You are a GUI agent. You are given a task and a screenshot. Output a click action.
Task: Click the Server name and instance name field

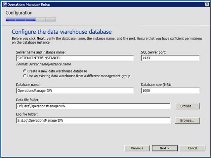tap(75, 58)
